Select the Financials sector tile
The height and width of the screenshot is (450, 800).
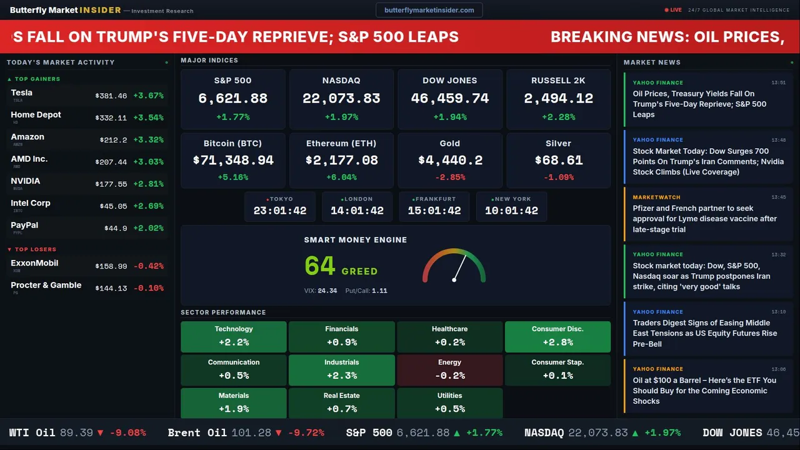[x=342, y=337]
